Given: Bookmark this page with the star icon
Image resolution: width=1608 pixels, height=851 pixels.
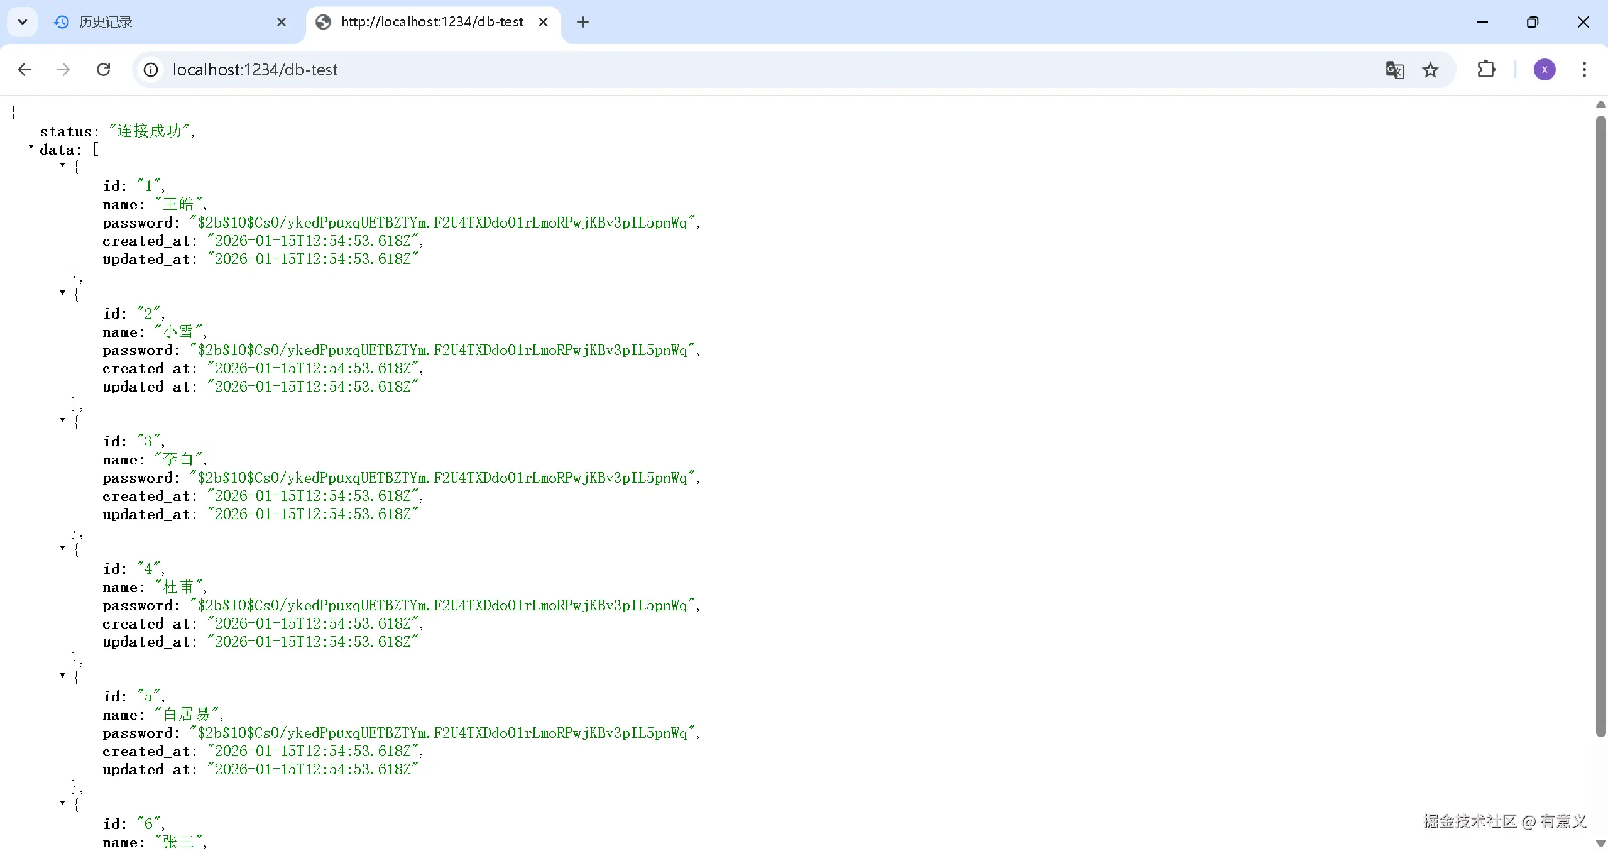Looking at the screenshot, I should pyautogui.click(x=1430, y=70).
